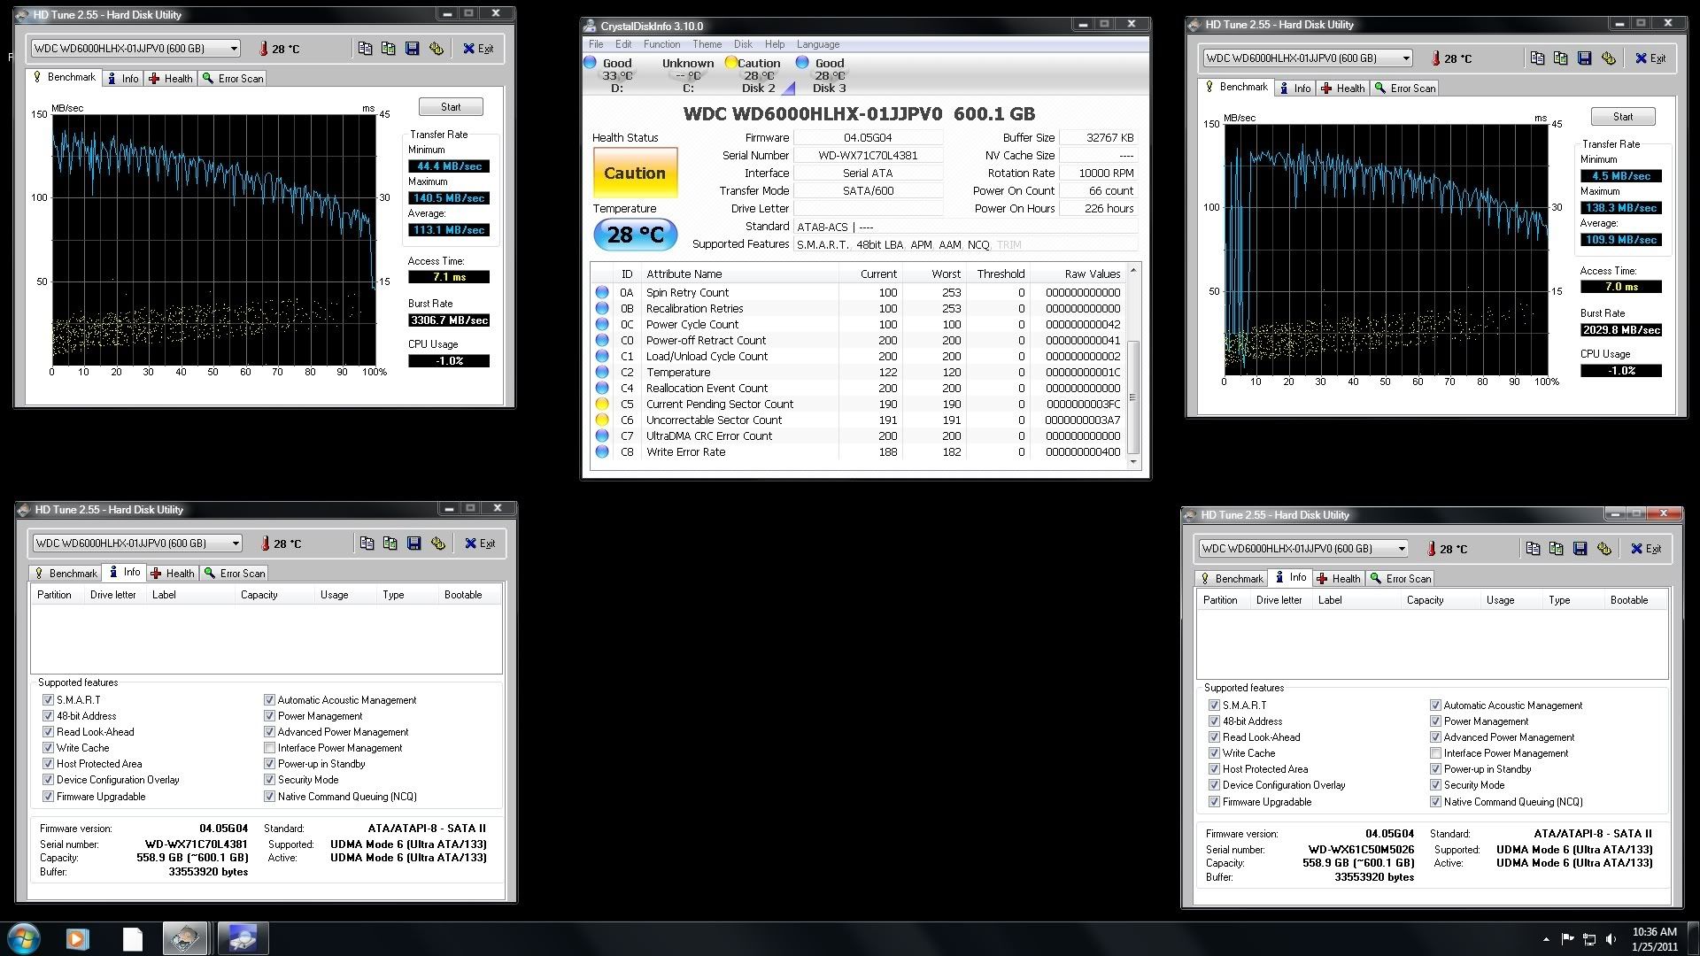The width and height of the screenshot is (1700, 956).
Task: Switch to the Health tab in the WD-WX71C70L4381 info window
Action: (173, 574)
